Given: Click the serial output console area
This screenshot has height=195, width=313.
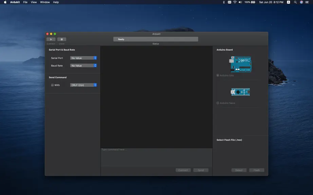Looking at the screenshot, I should click(x=156, y=97).
